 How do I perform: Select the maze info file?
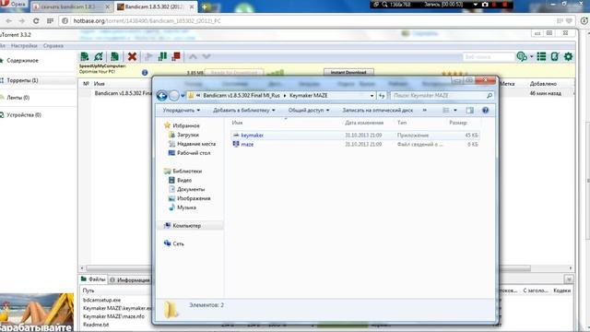click(x=355, y=144)
